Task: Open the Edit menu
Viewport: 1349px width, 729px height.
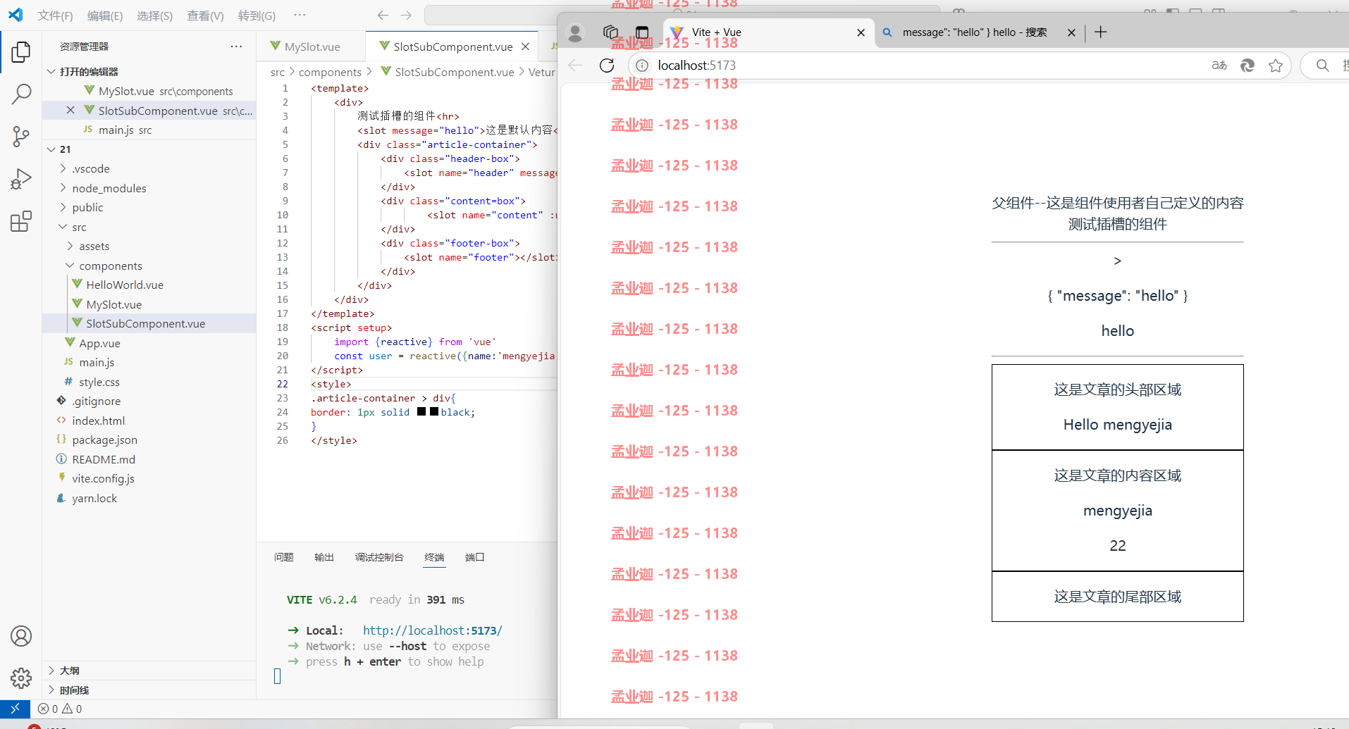Action: click(105, 15)
